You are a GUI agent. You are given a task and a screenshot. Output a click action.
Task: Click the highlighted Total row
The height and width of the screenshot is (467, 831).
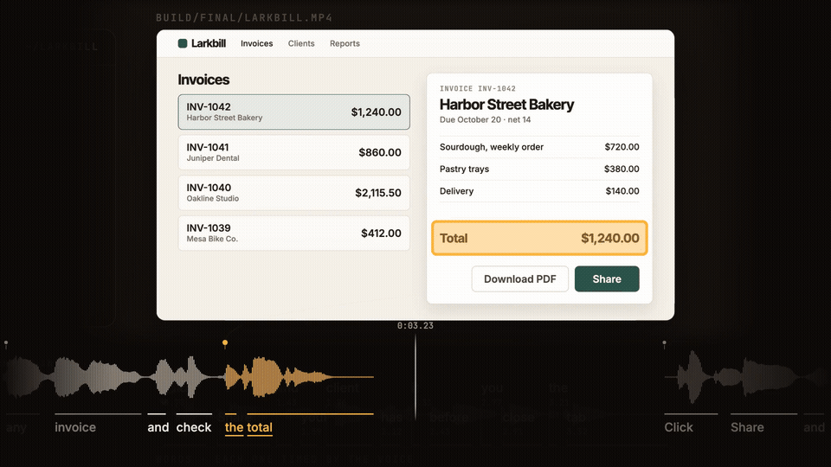(x=539, y=239)
